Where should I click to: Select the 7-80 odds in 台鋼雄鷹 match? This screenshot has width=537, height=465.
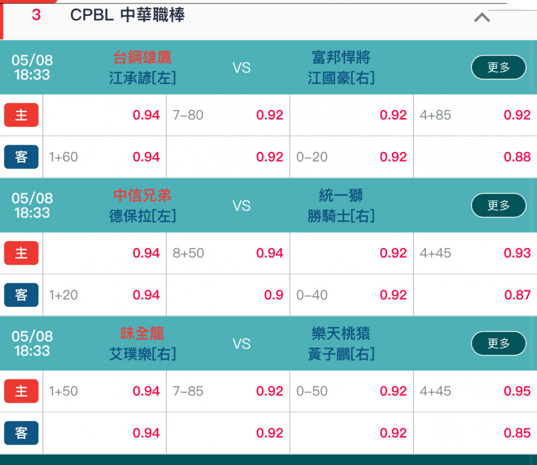228,115
